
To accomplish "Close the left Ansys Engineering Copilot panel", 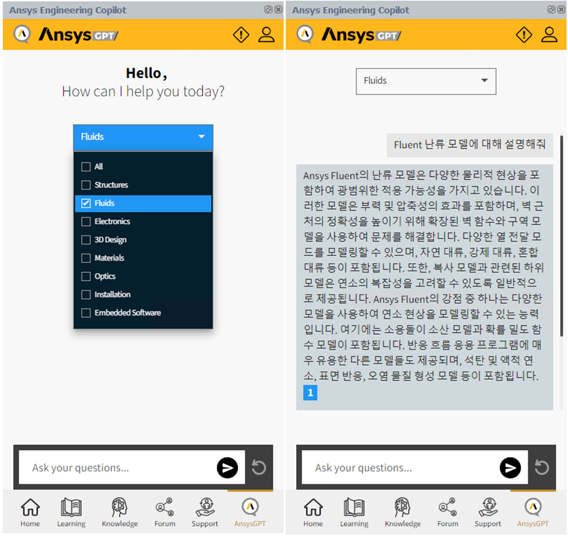I will 278,10.
